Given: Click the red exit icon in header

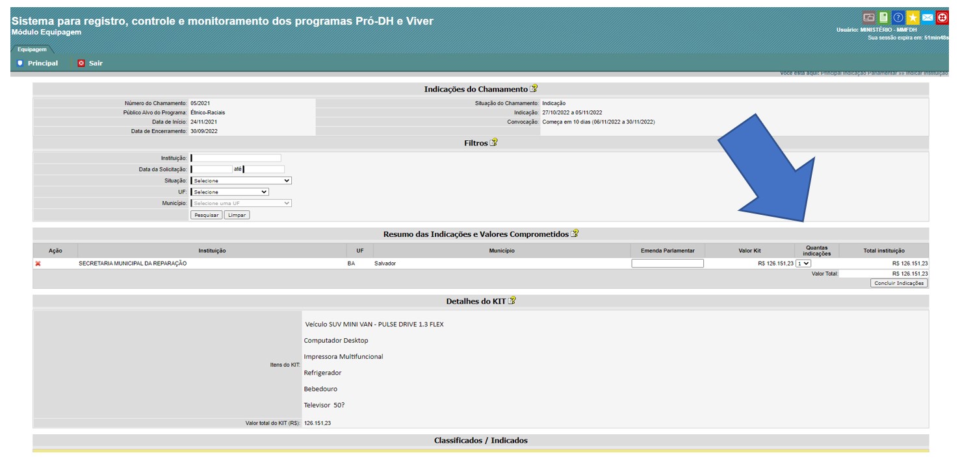Looking at the screenshot, I should pyautogui.click(x=942, y=18).
